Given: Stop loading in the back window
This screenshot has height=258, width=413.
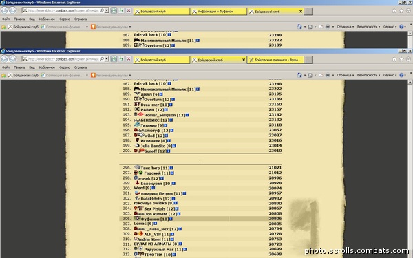Looking at the screenshot, I should (129, 10).
